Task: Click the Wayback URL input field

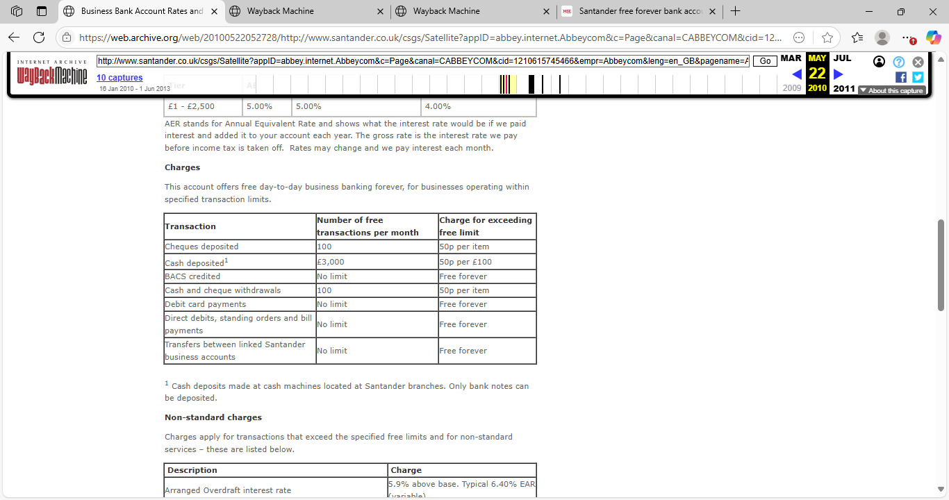Action: tap(423, 61)
